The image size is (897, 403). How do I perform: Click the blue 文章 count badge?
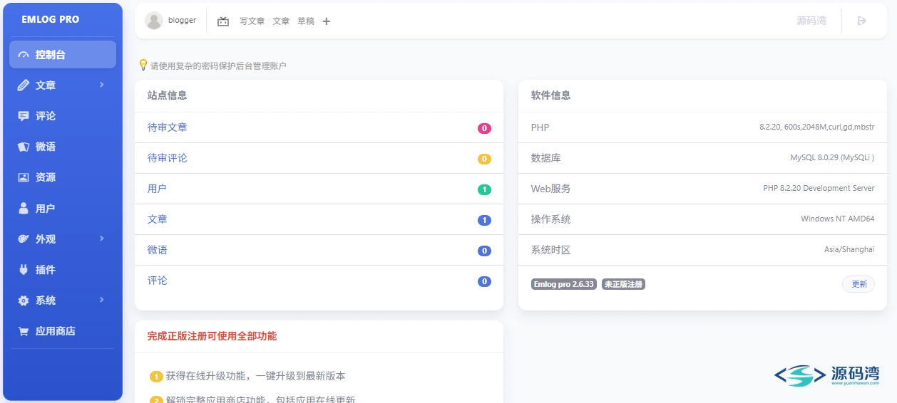pos(484,221)
